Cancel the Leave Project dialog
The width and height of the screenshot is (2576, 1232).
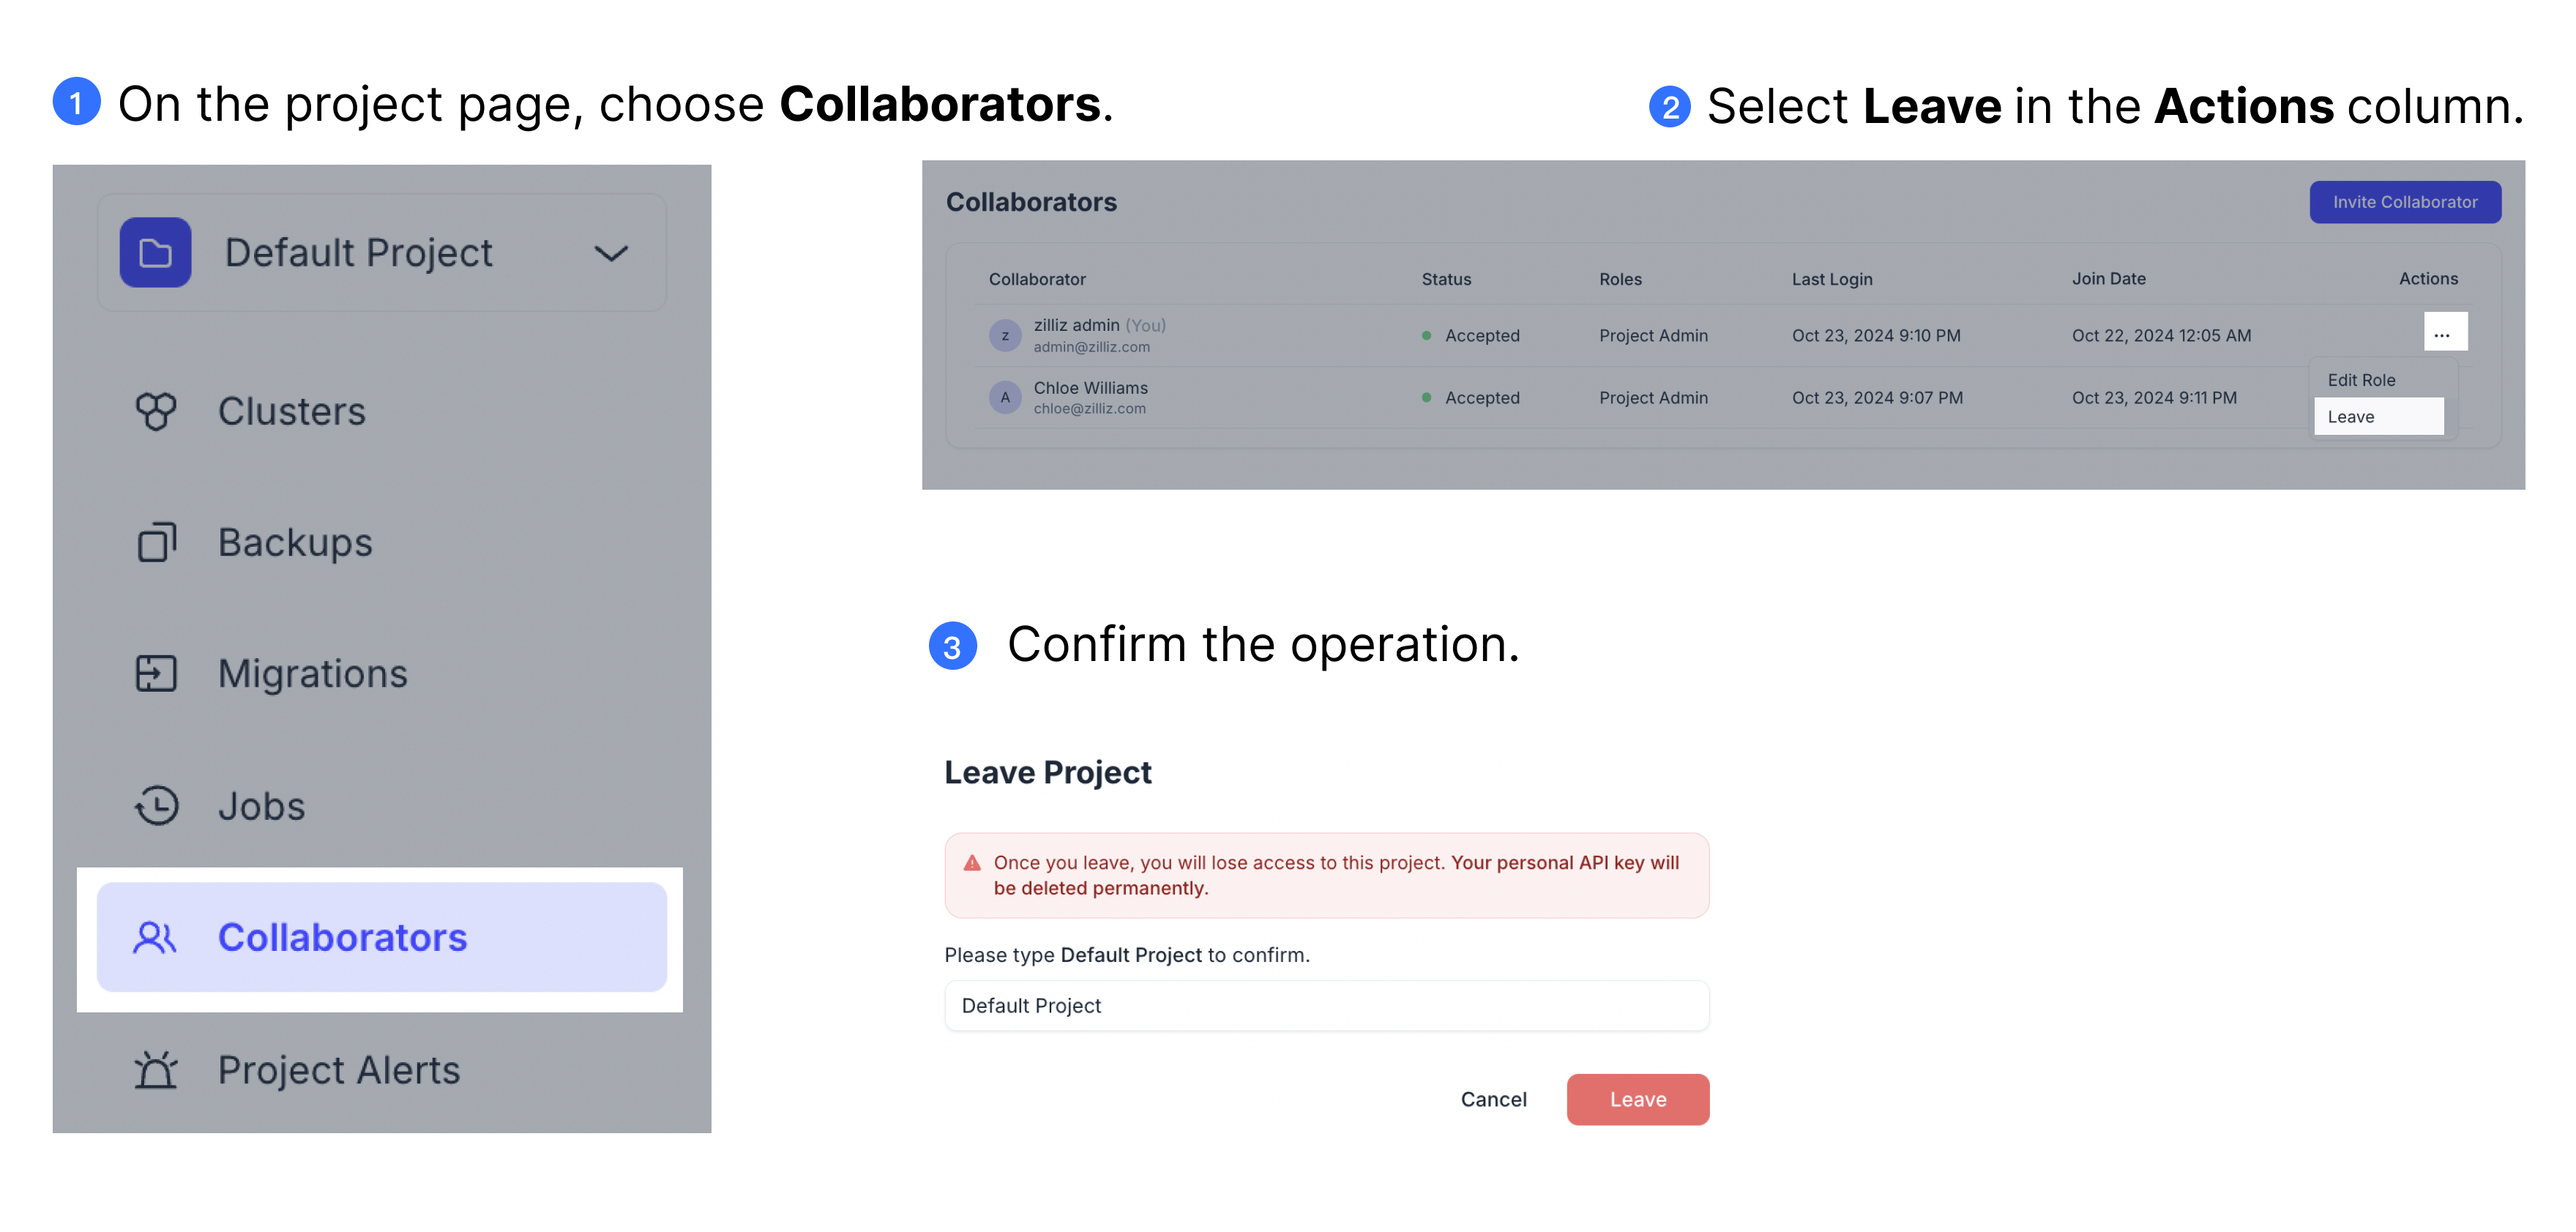point(1493,1099)
